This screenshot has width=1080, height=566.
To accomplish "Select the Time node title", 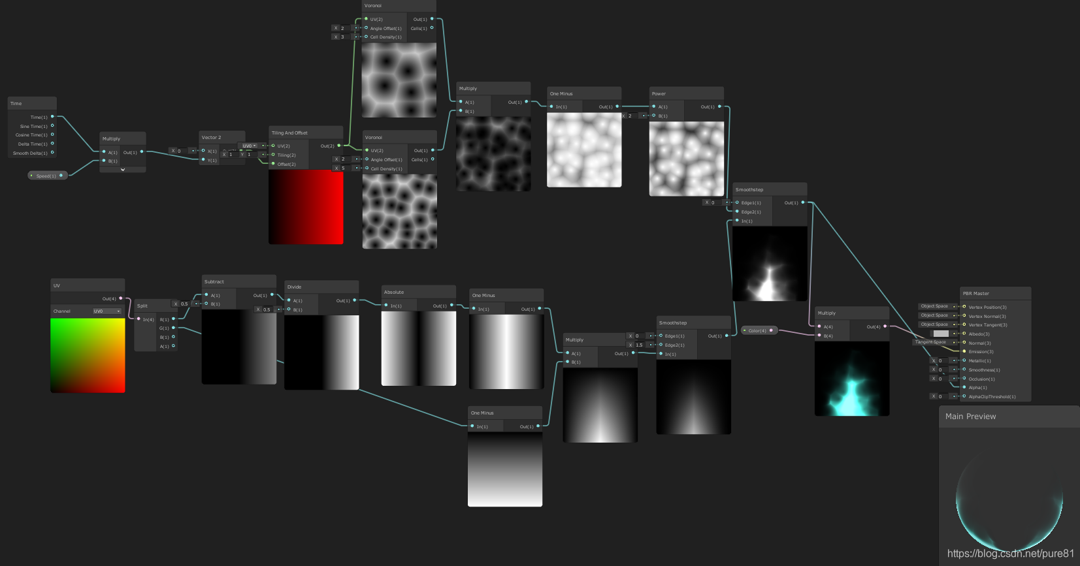I will (16, 103).
